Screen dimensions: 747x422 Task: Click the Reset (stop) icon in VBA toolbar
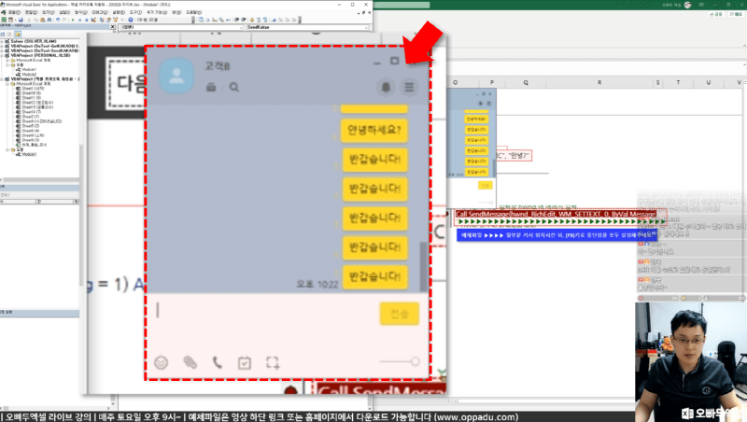(86, 20)
